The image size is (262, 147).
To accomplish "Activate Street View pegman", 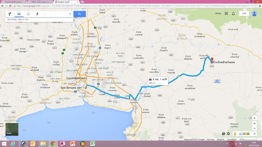I will point(235,134).
